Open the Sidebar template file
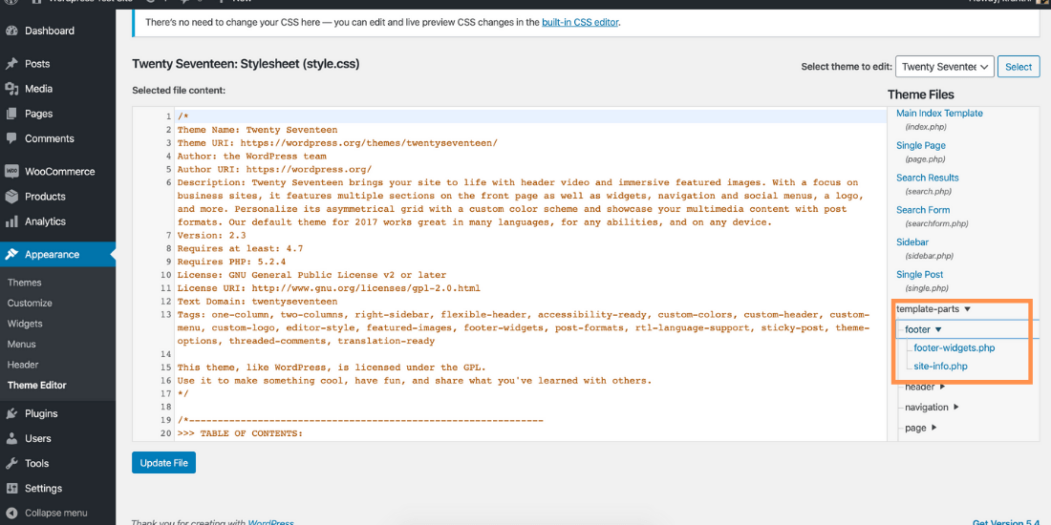The height and width of the screenshot is (525, 1051). (x=912, y=241)
